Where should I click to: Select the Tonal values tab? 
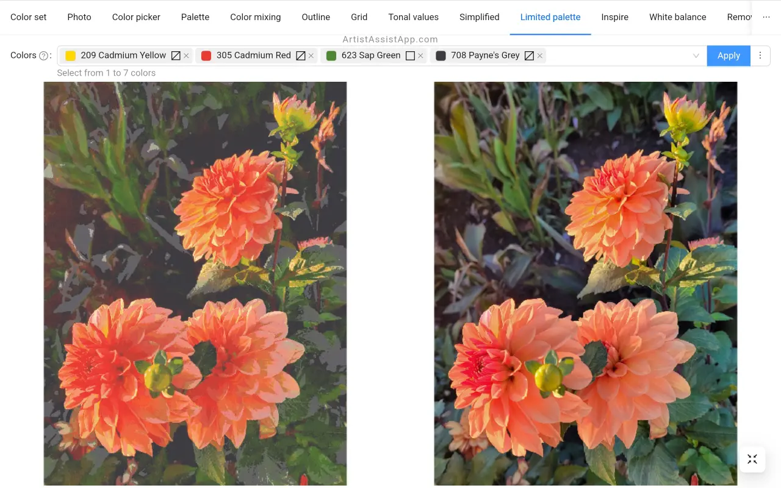414,17
